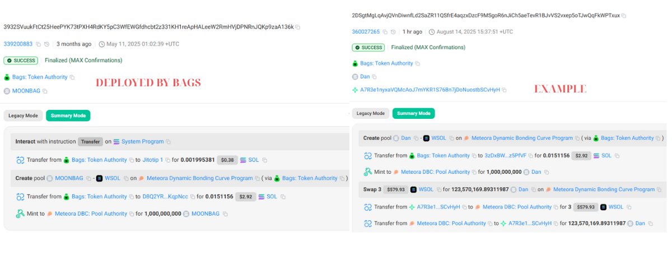Click the $2.92 badge in the D8Q2YR...KqpNcc row
Viewport: 672px width, 269px height.
coord(247,197)
